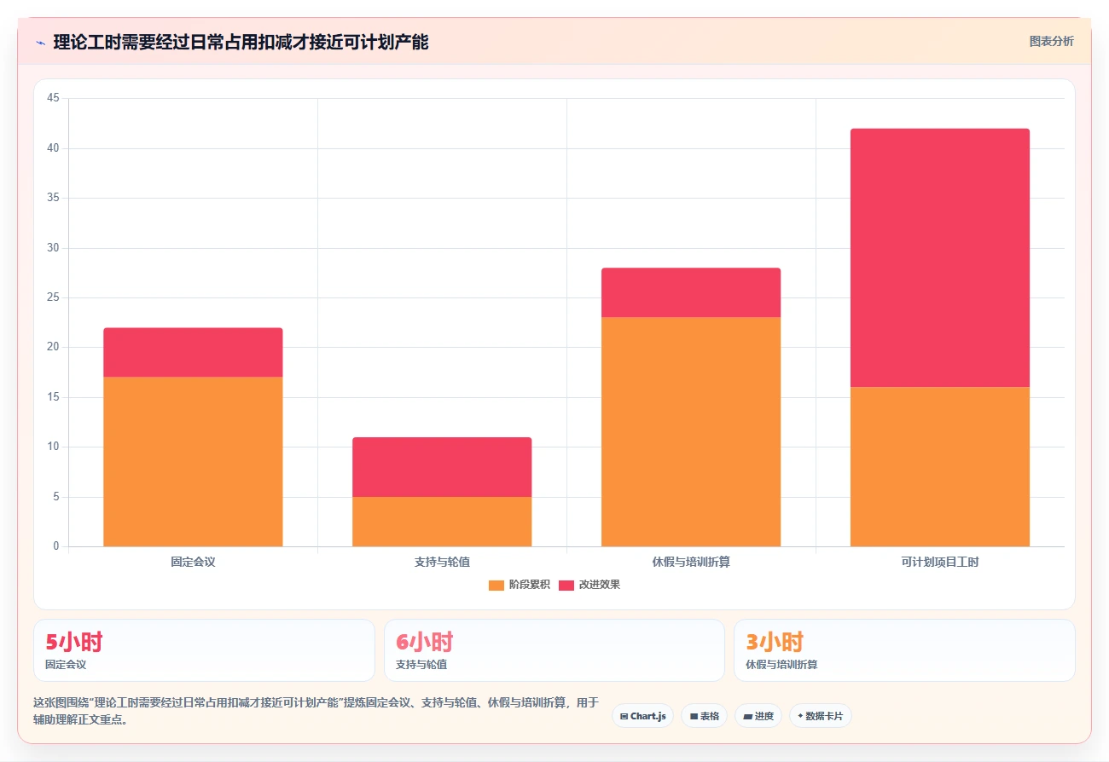Click the 支持与轮值 caption in the stat card
Screen dimensions: 1109x762
pyautogui.click(x=421, y=664)
